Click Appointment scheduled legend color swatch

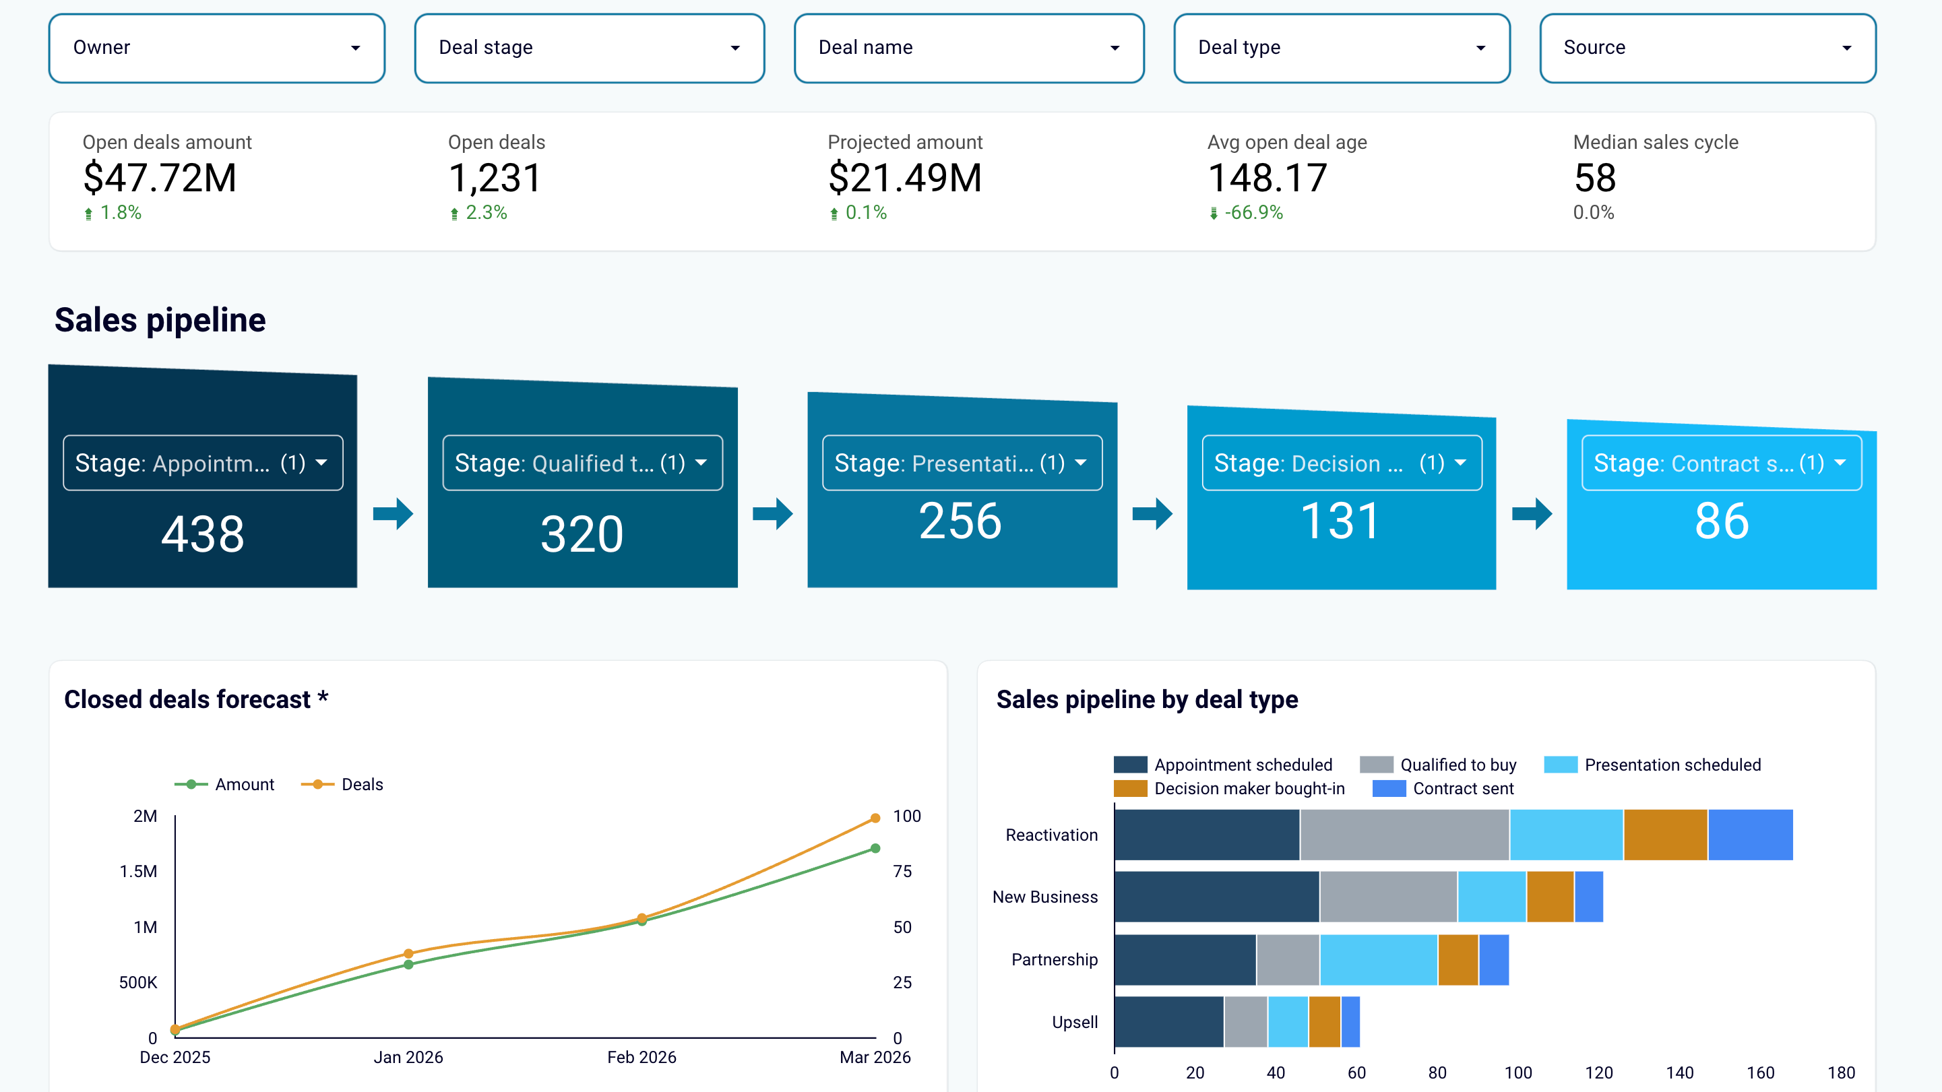tap(1130, 765)
